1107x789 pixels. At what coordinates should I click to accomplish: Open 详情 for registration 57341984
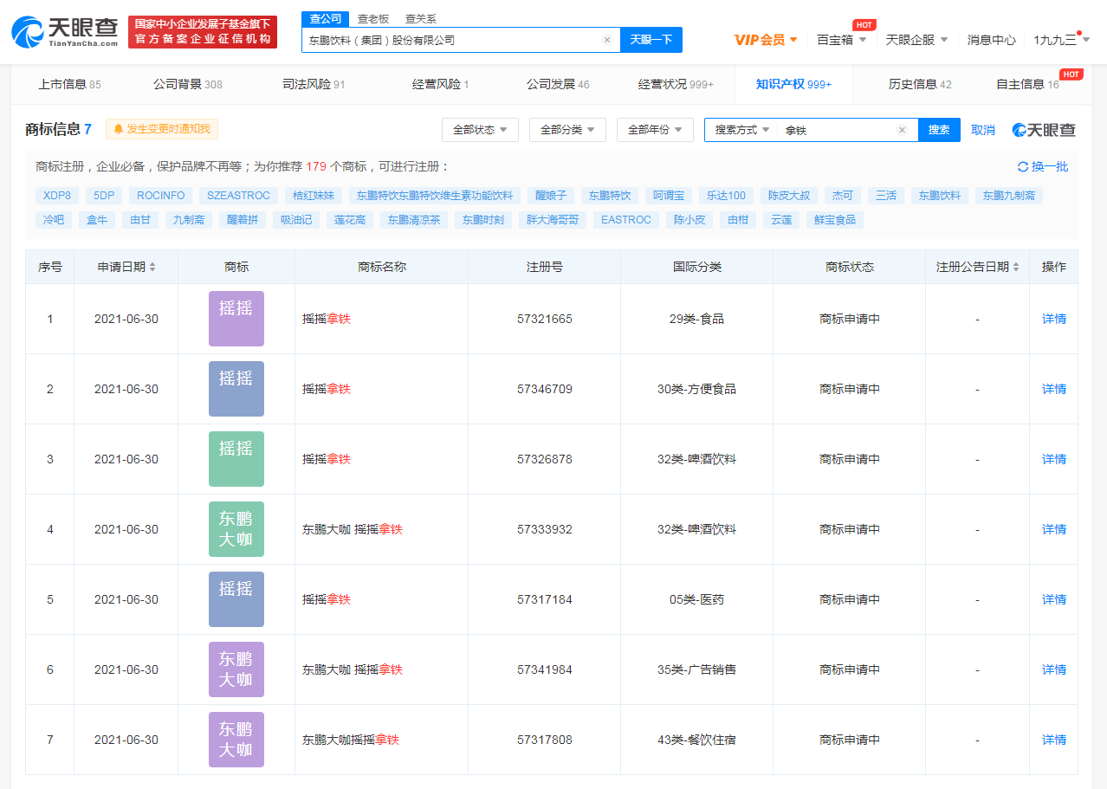(1054, 669)
